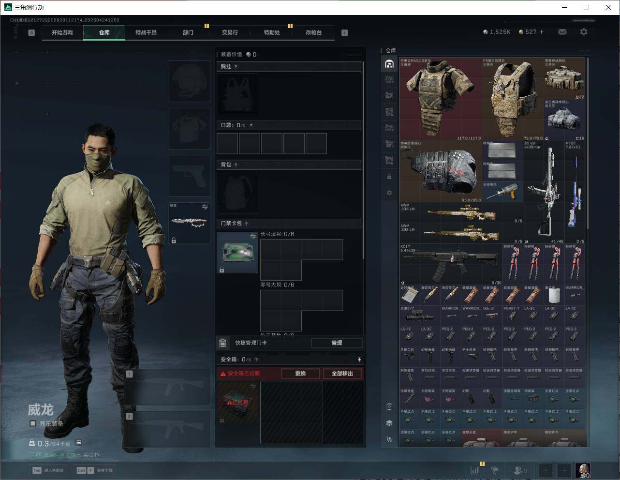This screenshot has height=480, width=620.
Task: Select the 特里克MAS2.0 armor item
Action: coord(441,99)
